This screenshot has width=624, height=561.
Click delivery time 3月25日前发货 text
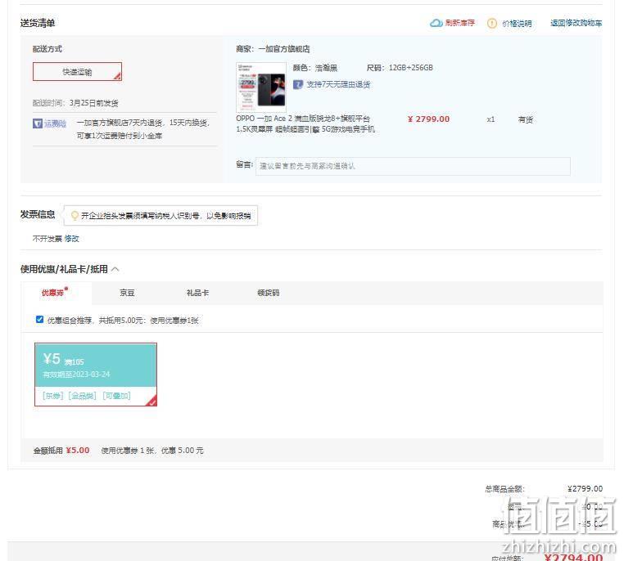click(93, 103)
